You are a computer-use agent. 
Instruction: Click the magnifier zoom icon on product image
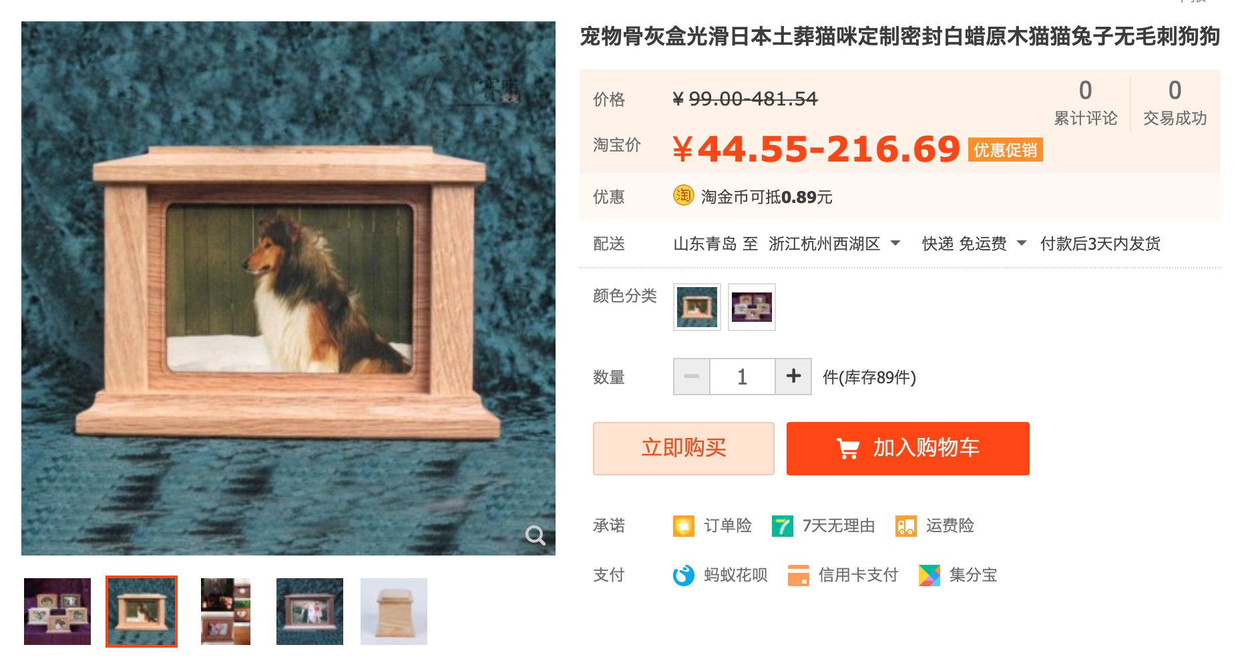point(536,535)
